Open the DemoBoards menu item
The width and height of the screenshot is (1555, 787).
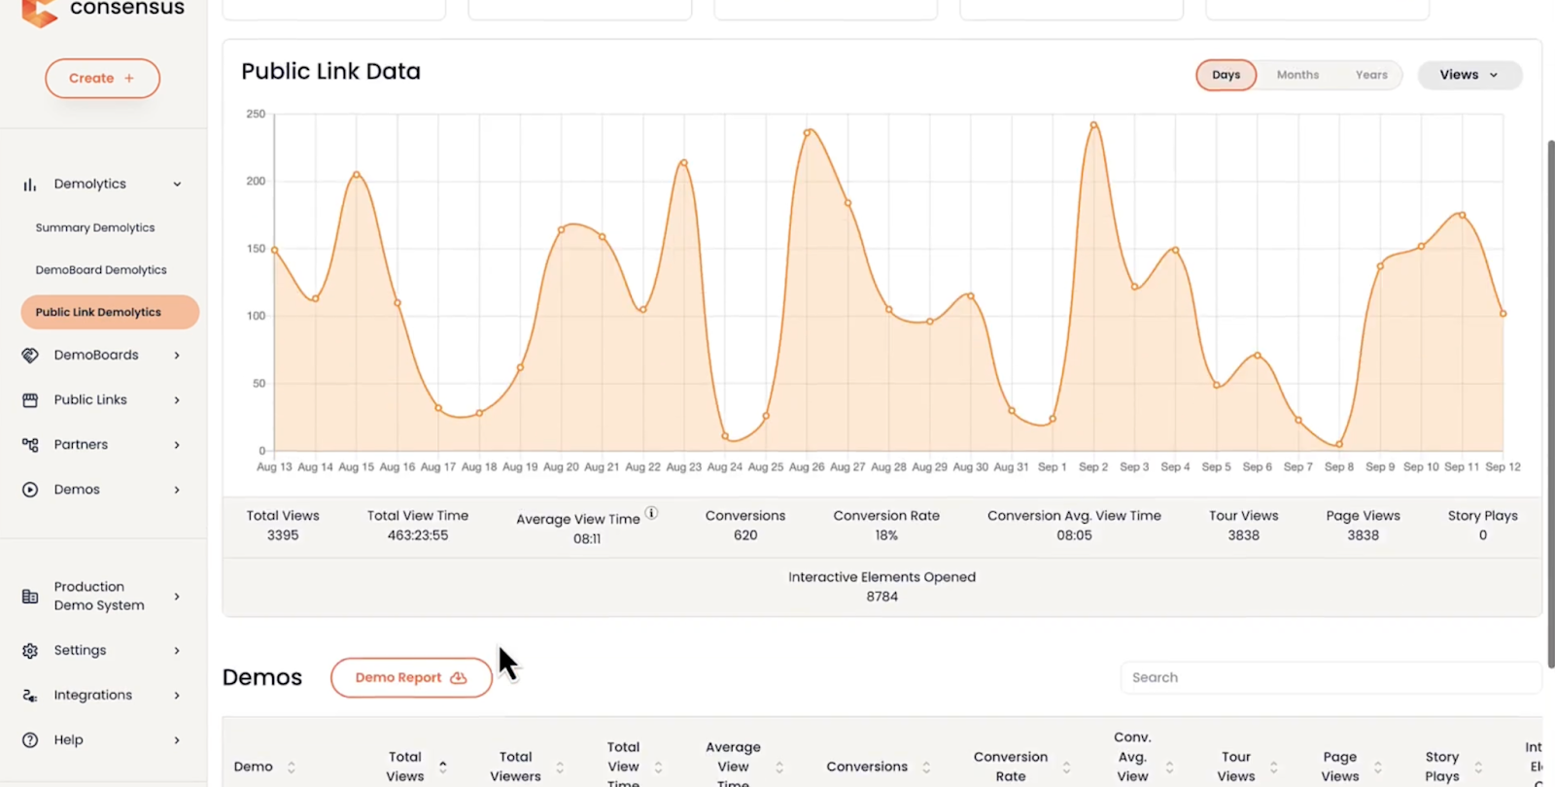pyautogui.click(x=96, y=356)
